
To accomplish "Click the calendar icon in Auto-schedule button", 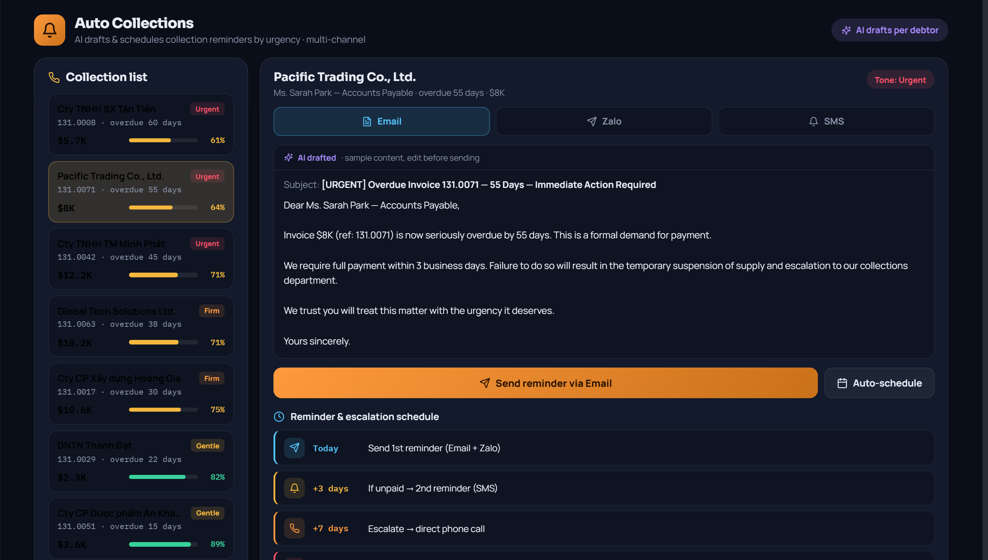I will tap(842, 383).
